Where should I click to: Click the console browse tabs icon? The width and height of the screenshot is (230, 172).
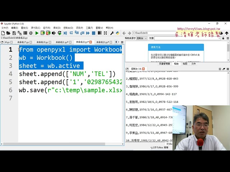tap(127, 69)
